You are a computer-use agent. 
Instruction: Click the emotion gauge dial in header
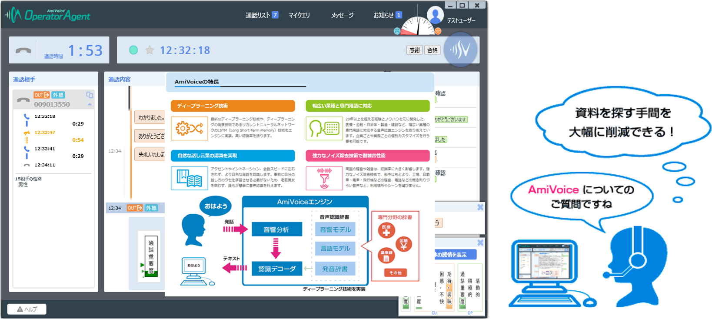tap(418, 26)
